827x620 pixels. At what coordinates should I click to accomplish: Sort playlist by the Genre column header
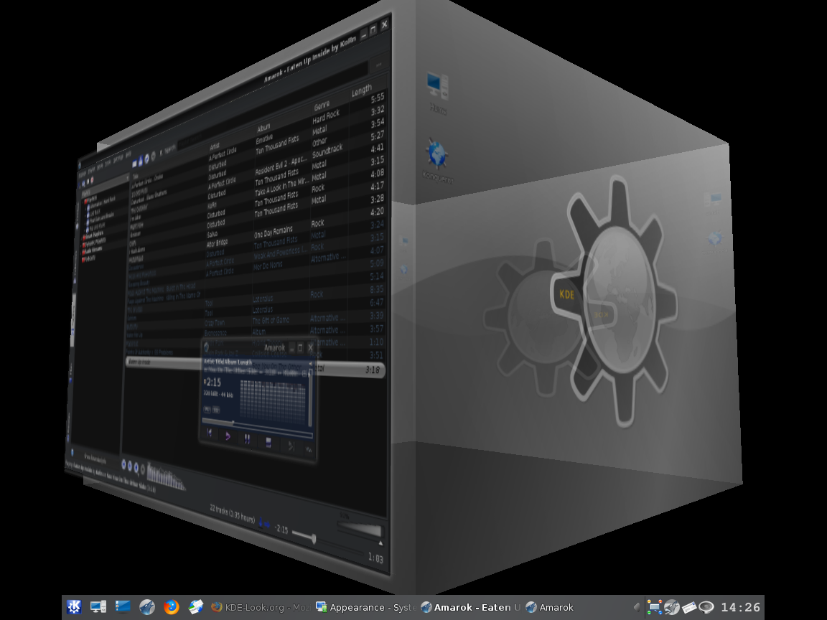tap(321, 105)
